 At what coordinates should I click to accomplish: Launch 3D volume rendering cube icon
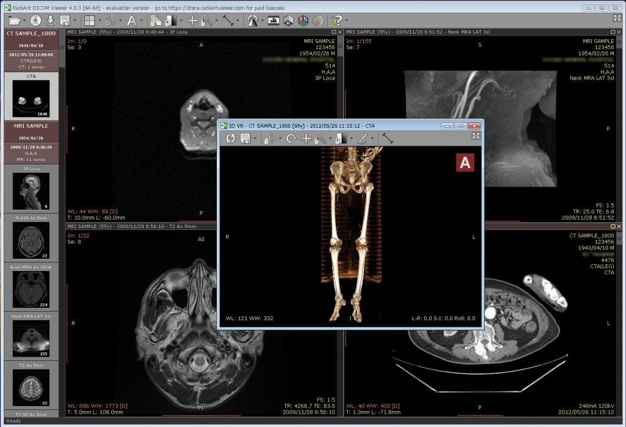pos(303,20)
